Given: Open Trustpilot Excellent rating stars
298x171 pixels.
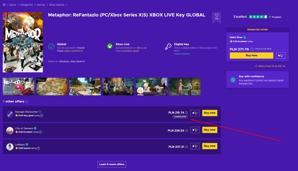Looking at the screenshot, I should [258, 17].
